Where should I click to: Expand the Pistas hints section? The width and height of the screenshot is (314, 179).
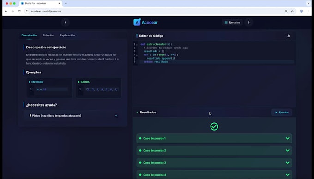click(x=72, y=116)
